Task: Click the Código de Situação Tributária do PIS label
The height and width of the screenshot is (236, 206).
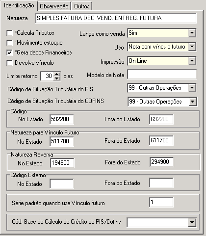Action: point(50,89)
